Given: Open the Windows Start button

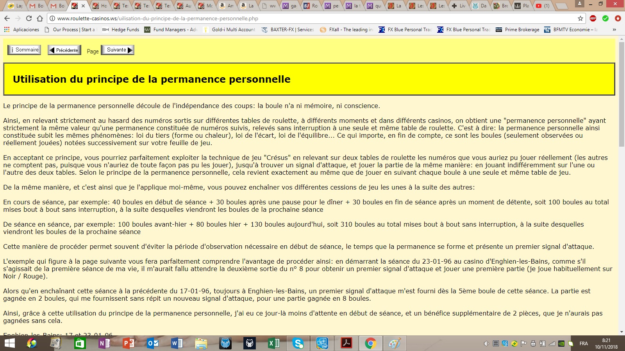Looking at the screenshot, I should click(9, 343).
